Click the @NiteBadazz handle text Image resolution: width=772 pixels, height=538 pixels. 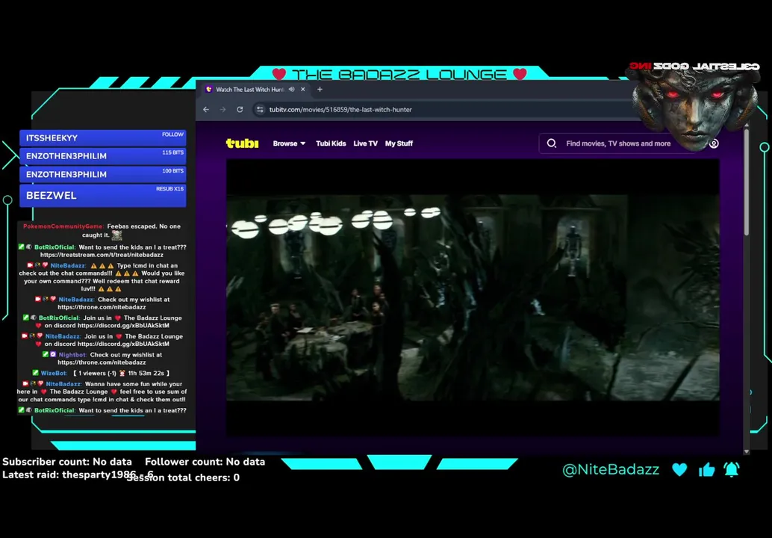point(611,469)
